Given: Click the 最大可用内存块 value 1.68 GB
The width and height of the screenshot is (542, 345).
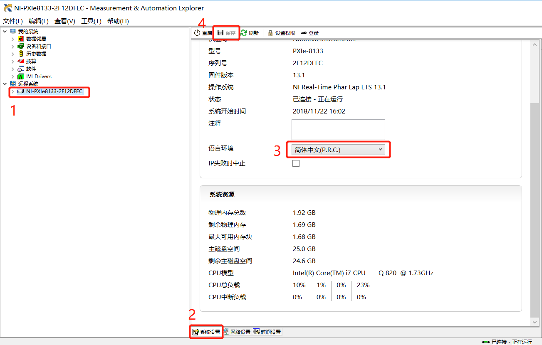Looking at the screenshot, I should pyautogui.click(x=304, y=237).
